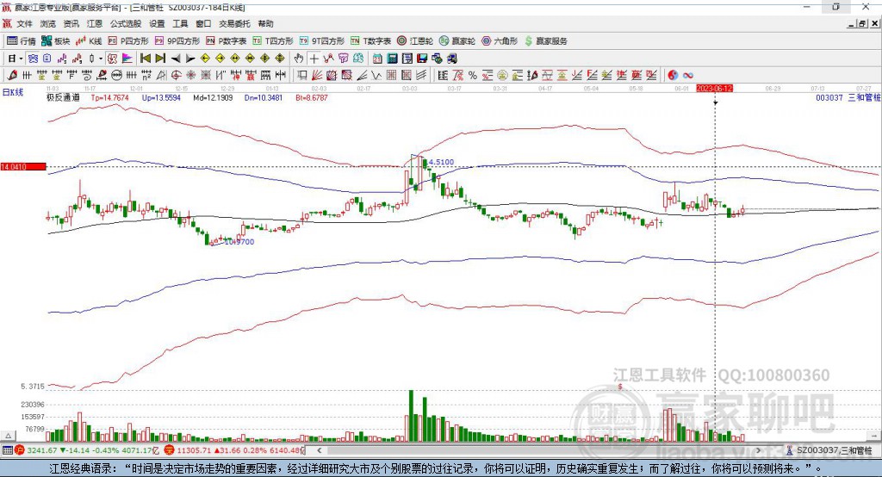
Task: Toggle the 权 price adjustment button
Action: coord(113,59)
